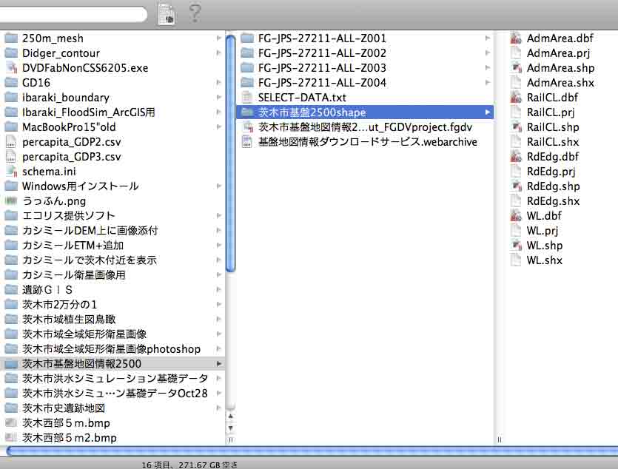Expand 250m_mesh folder arrow

[218, 38]
